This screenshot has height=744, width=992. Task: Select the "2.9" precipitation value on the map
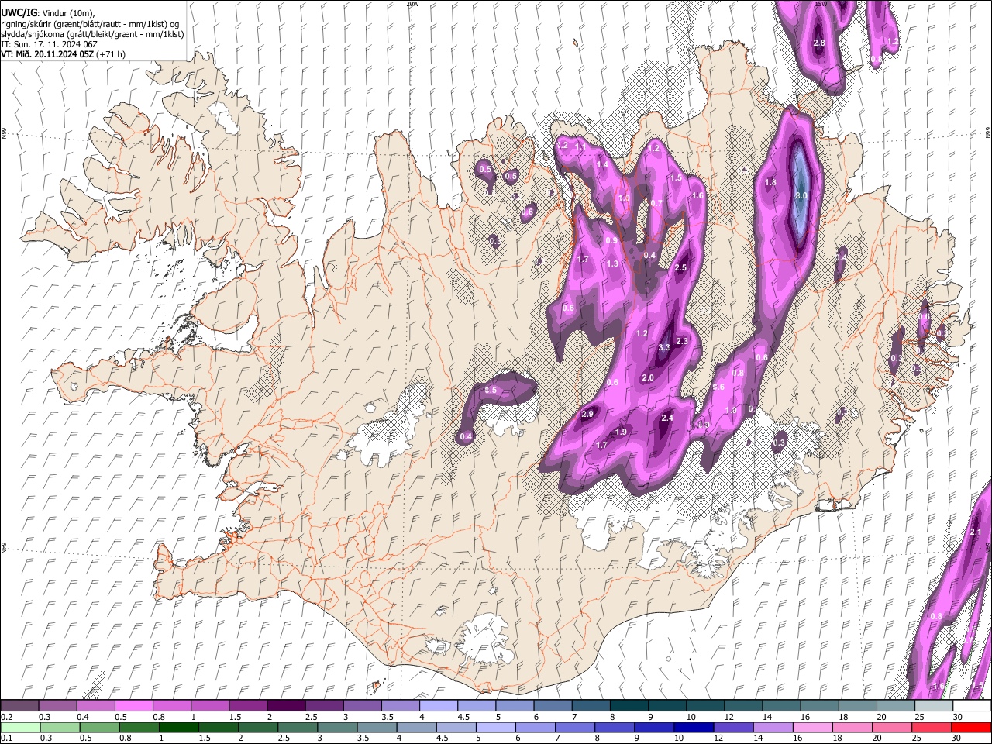pyautogui.click(x=587, y=414)
